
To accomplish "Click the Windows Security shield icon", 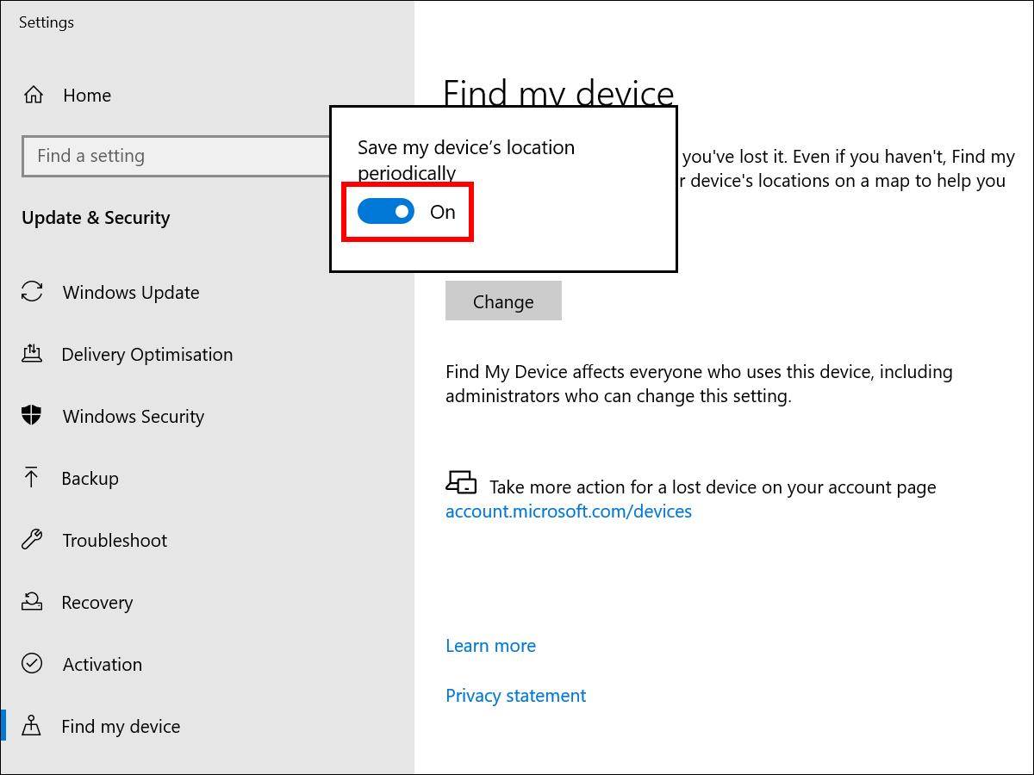I will tap(32, 416).
